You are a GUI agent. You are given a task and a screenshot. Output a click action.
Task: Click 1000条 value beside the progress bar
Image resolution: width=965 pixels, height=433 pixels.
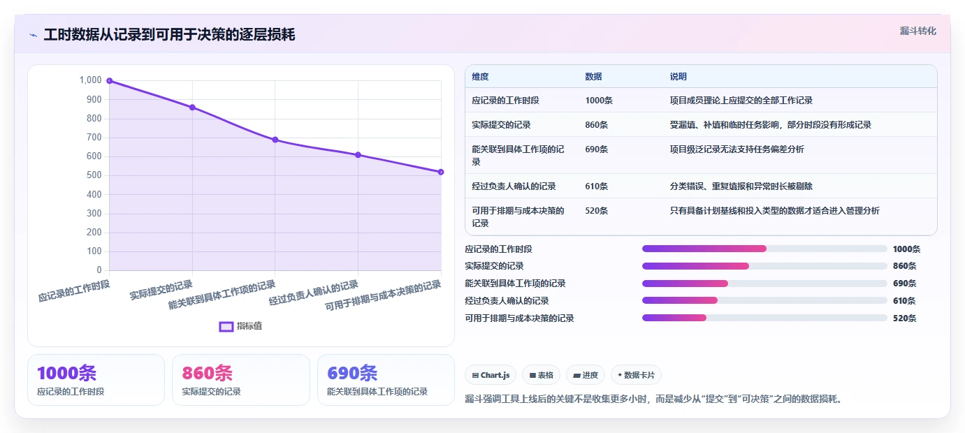906,249
